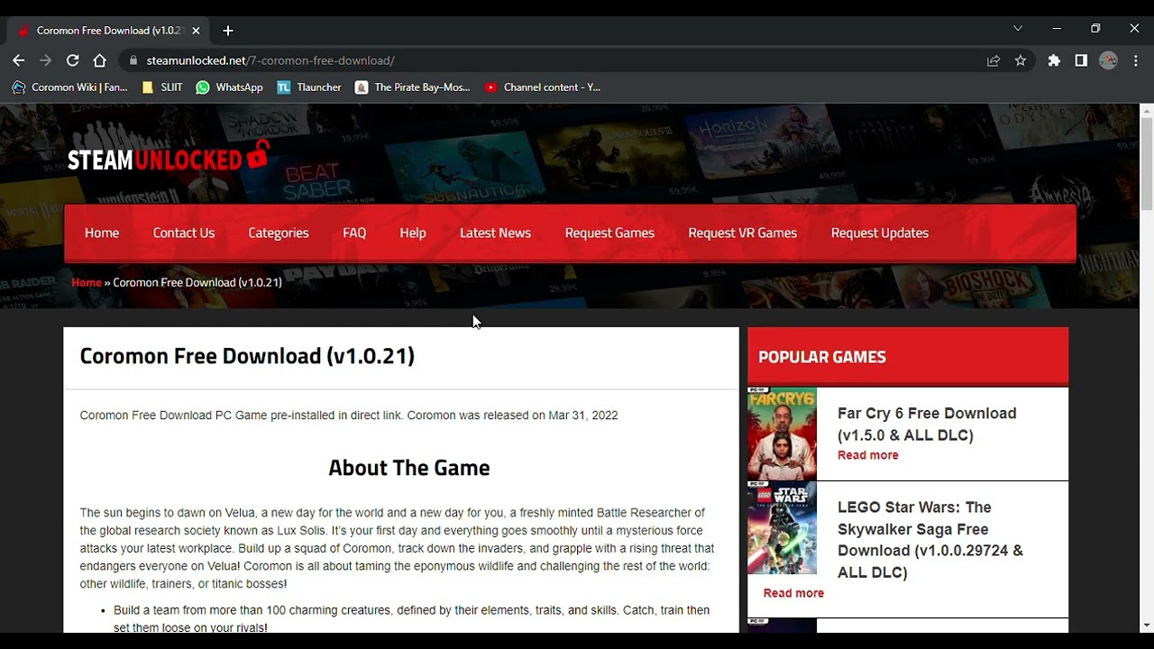The image size is (1154, 649).
Task: Open Request VR Games
Action: coord(743,233)
